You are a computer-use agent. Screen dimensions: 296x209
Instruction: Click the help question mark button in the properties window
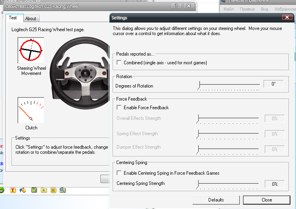click(176, 6)
